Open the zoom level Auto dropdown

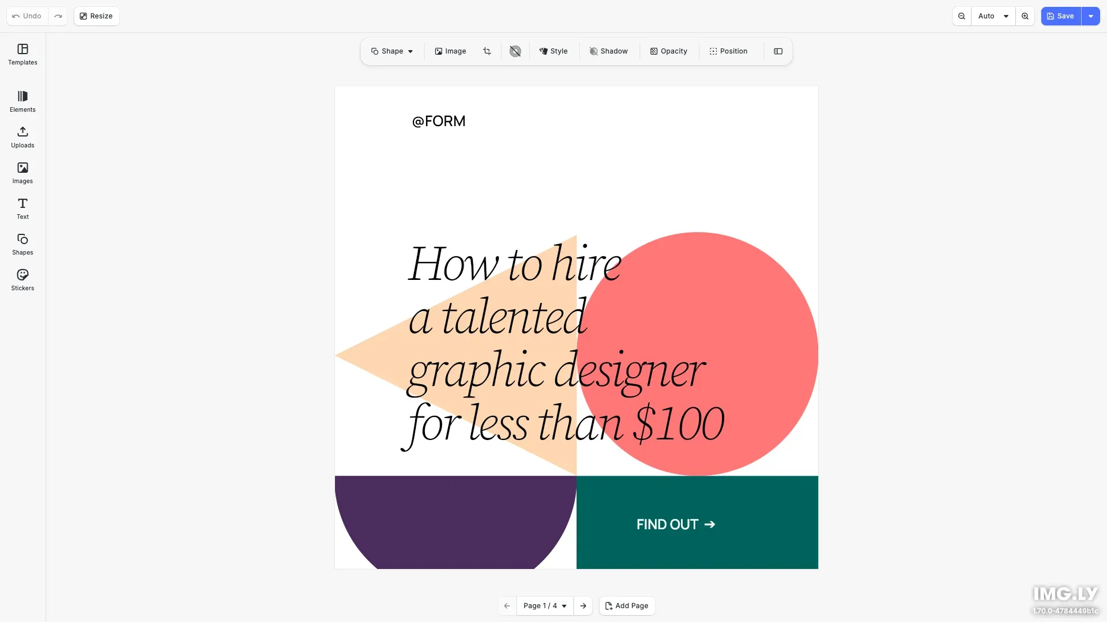993,16
